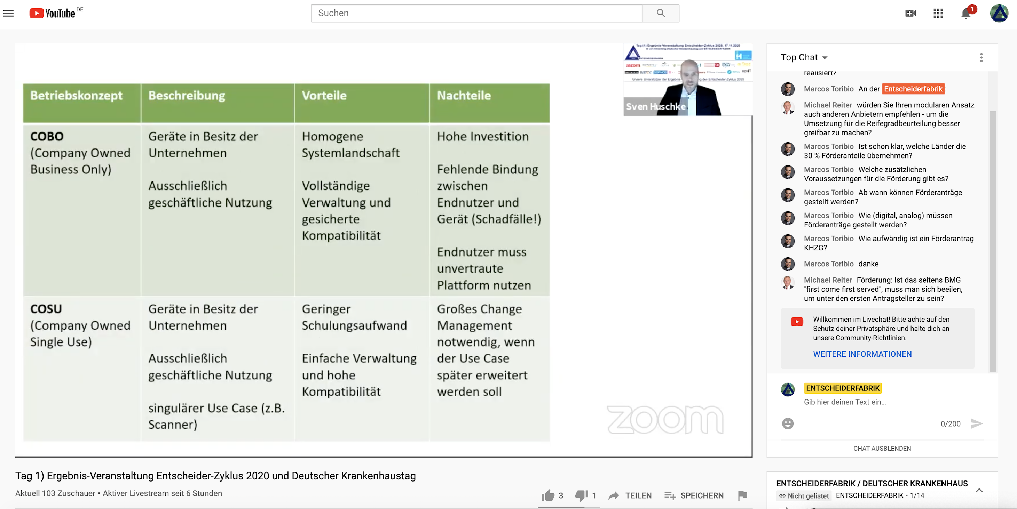Open the YouTube apps grid icon
Viewport: 1017px width, 509px height.
coord(938,13)
